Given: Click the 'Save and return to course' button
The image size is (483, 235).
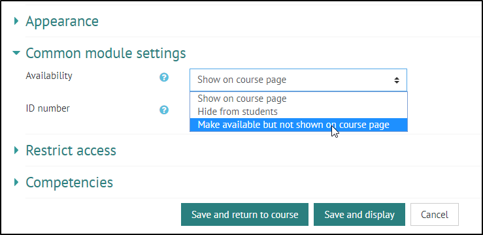Looking at the screenshot, I should click(244, 214).
